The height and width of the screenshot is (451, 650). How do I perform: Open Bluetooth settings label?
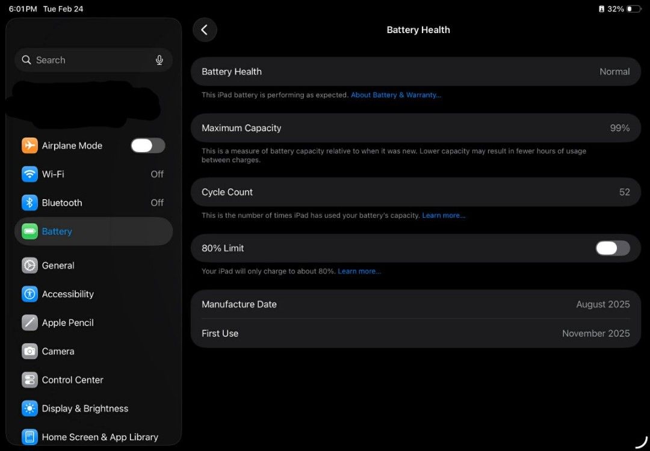pyautogui.click(x=62, y=203)
